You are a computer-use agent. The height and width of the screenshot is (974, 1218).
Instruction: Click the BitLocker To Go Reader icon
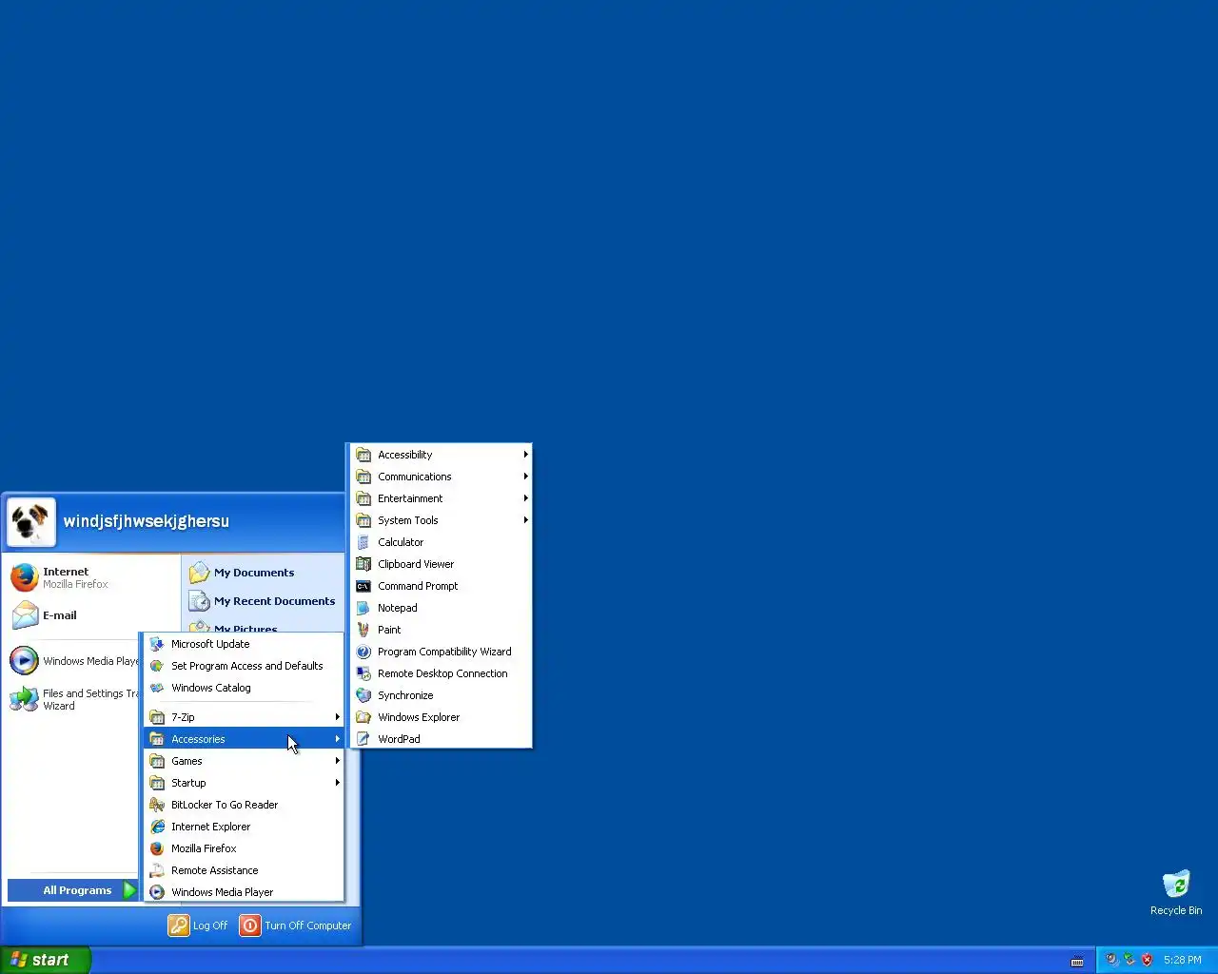[157, 805]
